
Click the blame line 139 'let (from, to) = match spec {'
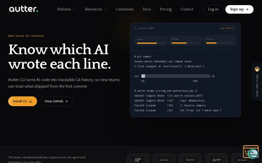click(178, 110)
